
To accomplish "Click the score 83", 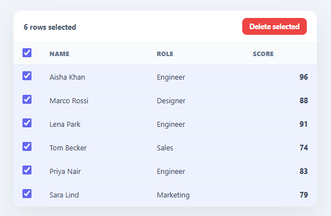I will 303,171.
